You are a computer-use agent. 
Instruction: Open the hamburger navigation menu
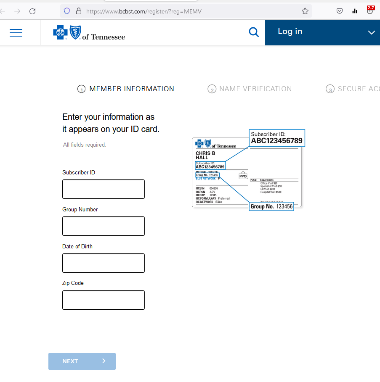(x=16, y=32)
